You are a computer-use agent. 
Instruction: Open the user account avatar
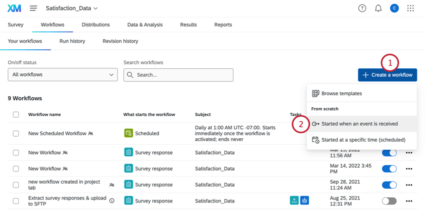pos(394,8)
